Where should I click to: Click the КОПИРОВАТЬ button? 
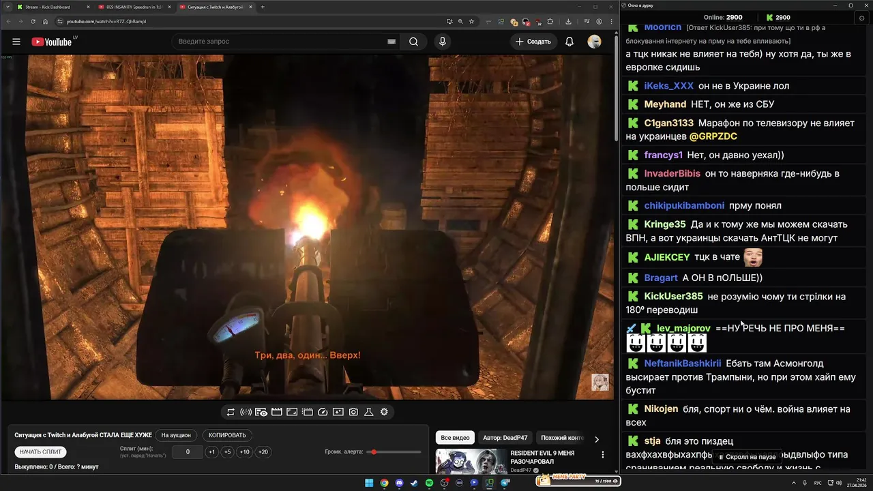pyautogui.click(x=227, y=435)
